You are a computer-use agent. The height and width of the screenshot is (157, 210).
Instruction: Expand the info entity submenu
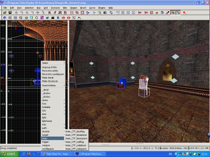53,111
